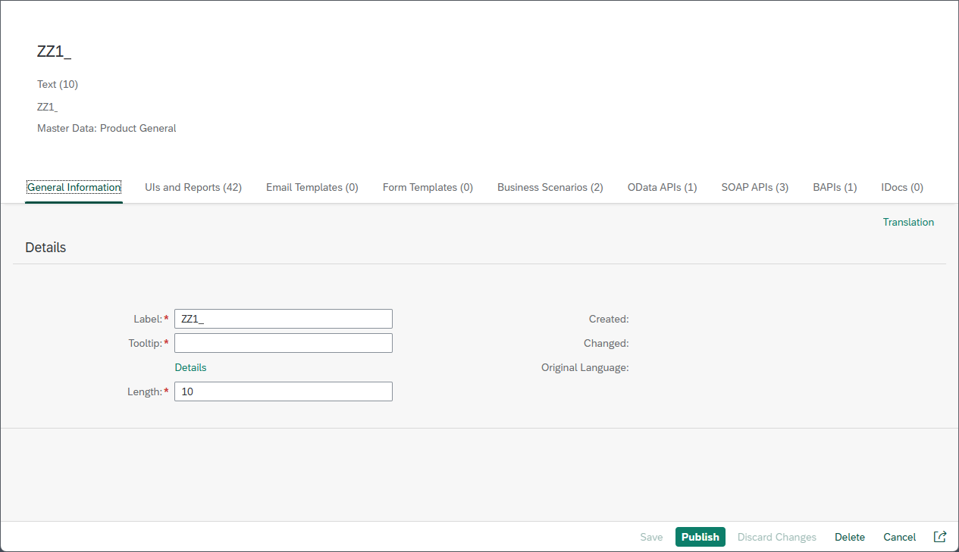
Task: Focus the Label input field
Action: pyautogui.click(x=283, y=319)
